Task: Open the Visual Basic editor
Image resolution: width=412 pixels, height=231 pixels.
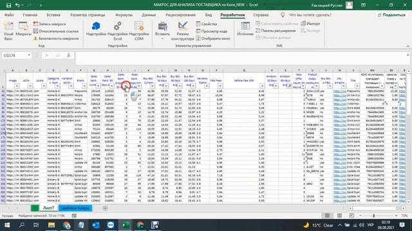Action: pyautogui.click(x=8, y=31)
